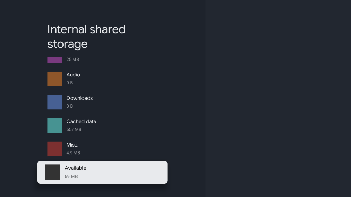Click the orange Audio color square
The image size is (351, 197).
click(55, 79)
